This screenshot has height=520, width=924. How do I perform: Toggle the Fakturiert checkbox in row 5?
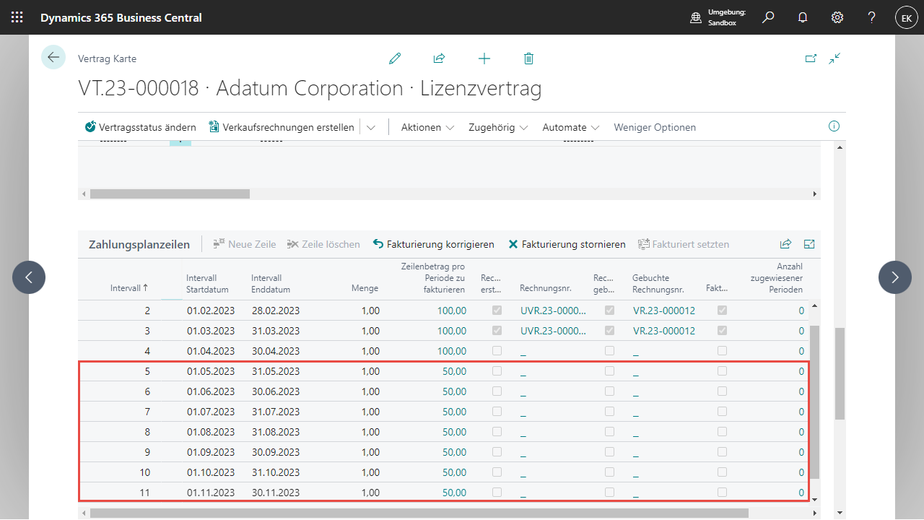[x=723, y=370]
